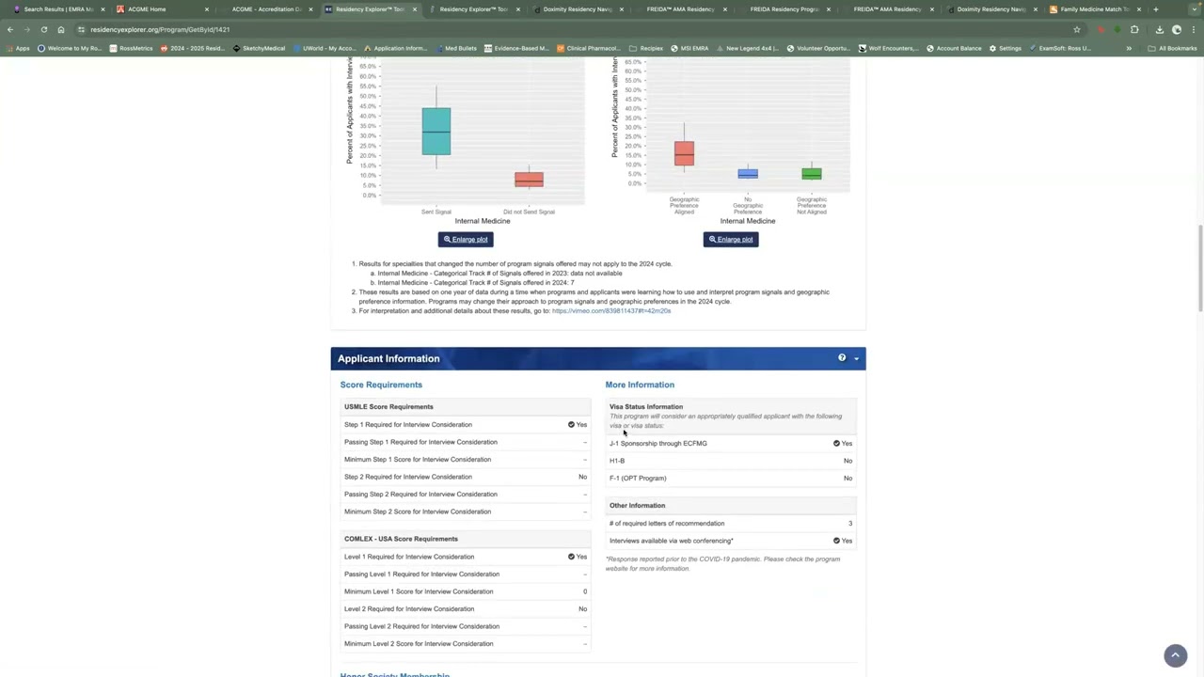Click the page vertical scrollbar
Image resolution: width=1204 pixels, height=677 pixels.
(x=1199, y=268)
